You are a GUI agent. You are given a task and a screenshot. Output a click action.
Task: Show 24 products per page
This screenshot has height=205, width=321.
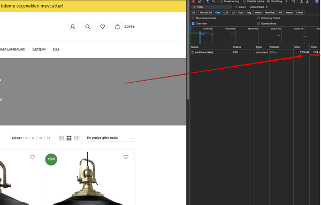pyautogui.click(x=49, y=138)
